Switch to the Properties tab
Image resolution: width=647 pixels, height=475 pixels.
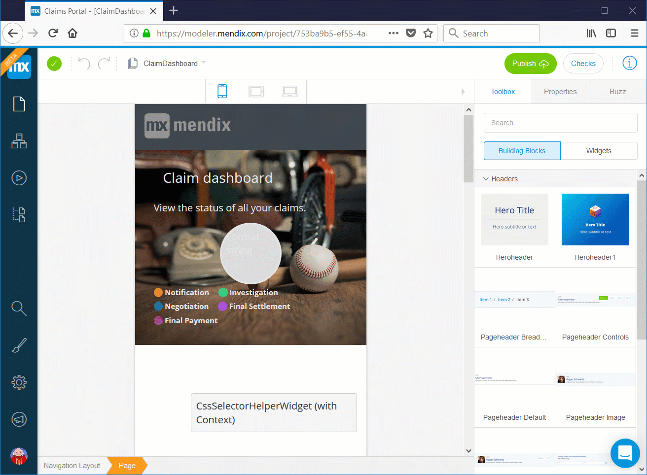click(560, 91)
